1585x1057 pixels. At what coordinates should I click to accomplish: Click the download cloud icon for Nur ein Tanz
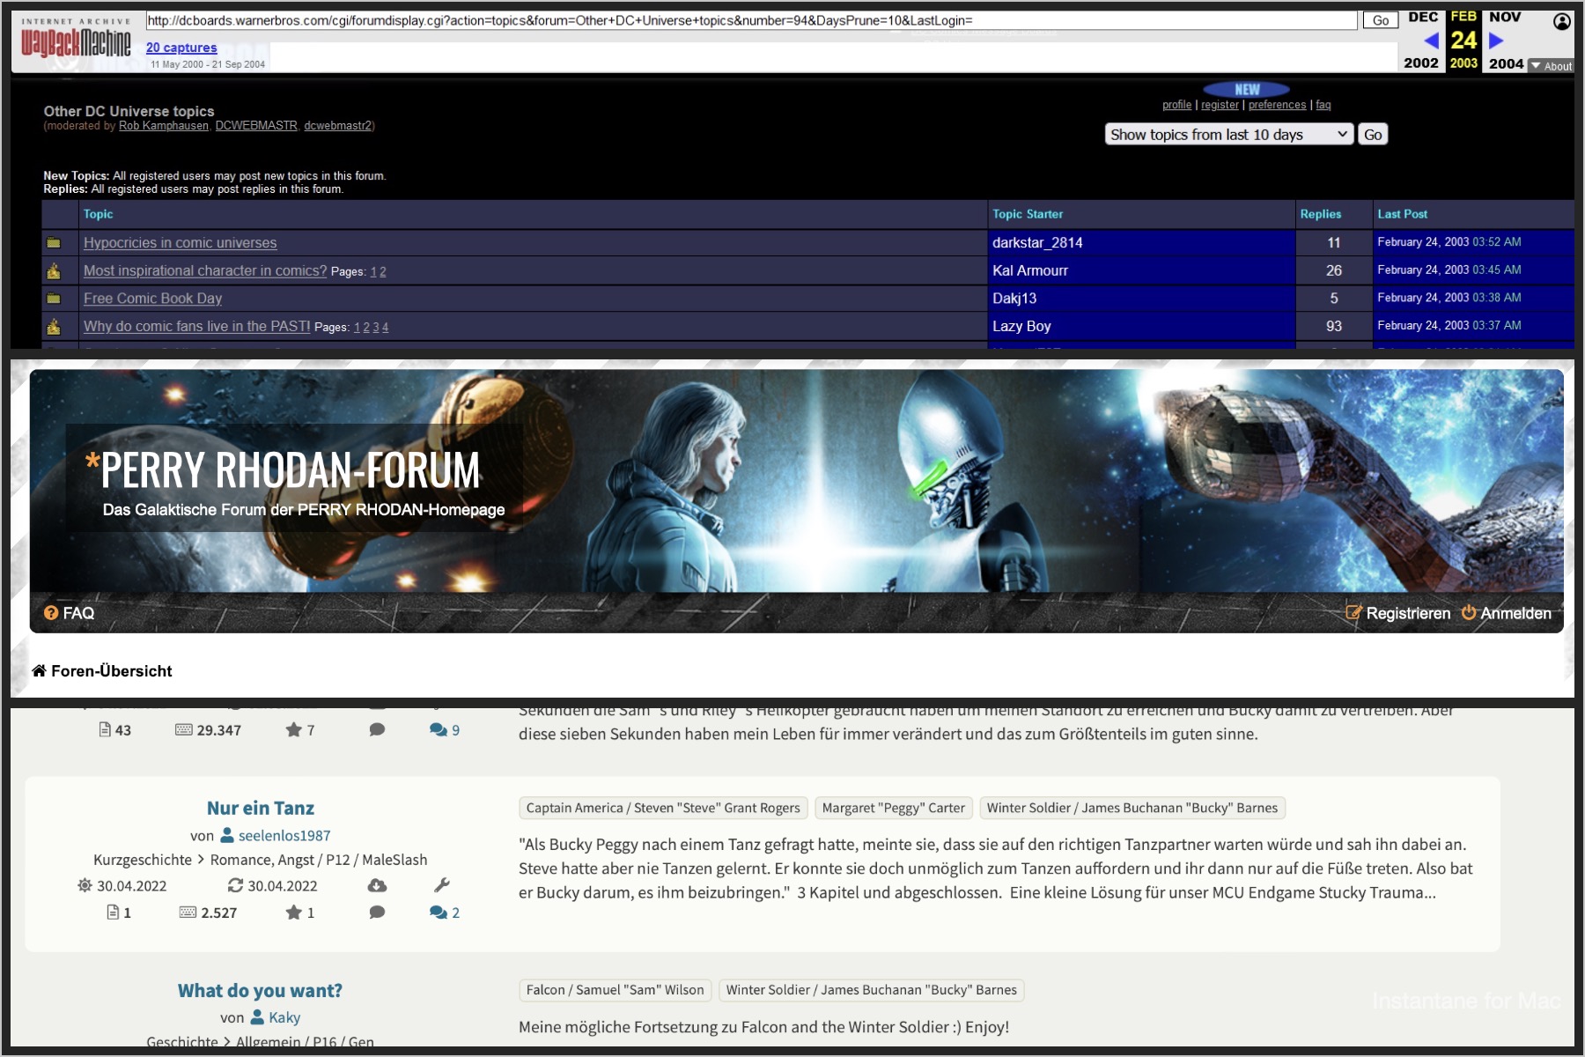pos(377,885)
